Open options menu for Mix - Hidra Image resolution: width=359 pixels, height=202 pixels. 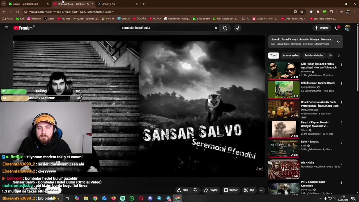[342, 163]
